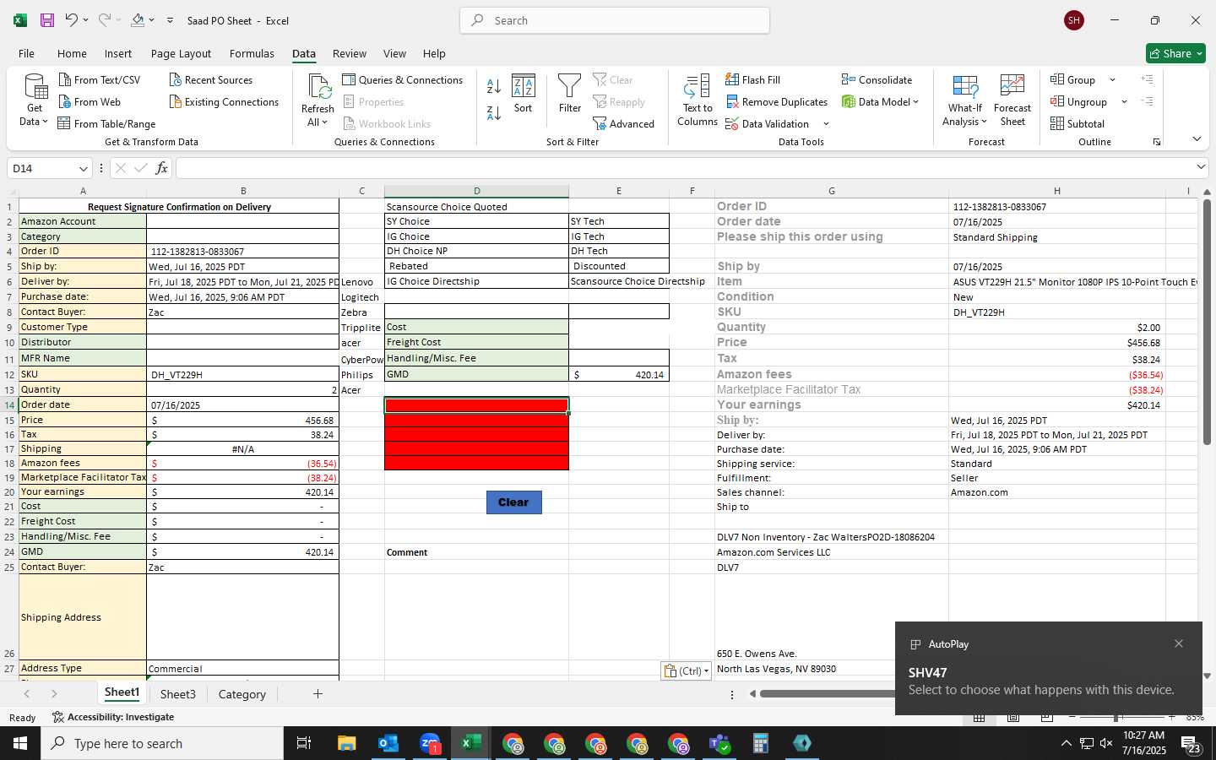This screenshot has height=760, width=1216.
Task: Open Existing Connections
Action: 224,102
